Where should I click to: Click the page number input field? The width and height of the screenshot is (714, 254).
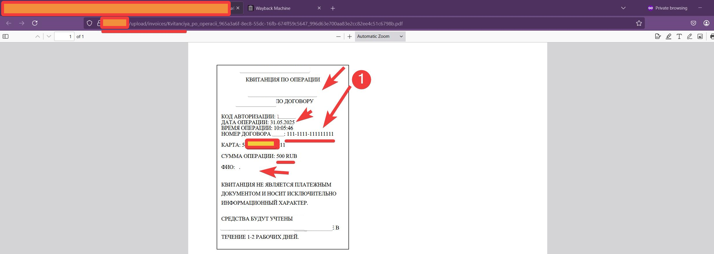pos(64,36)
